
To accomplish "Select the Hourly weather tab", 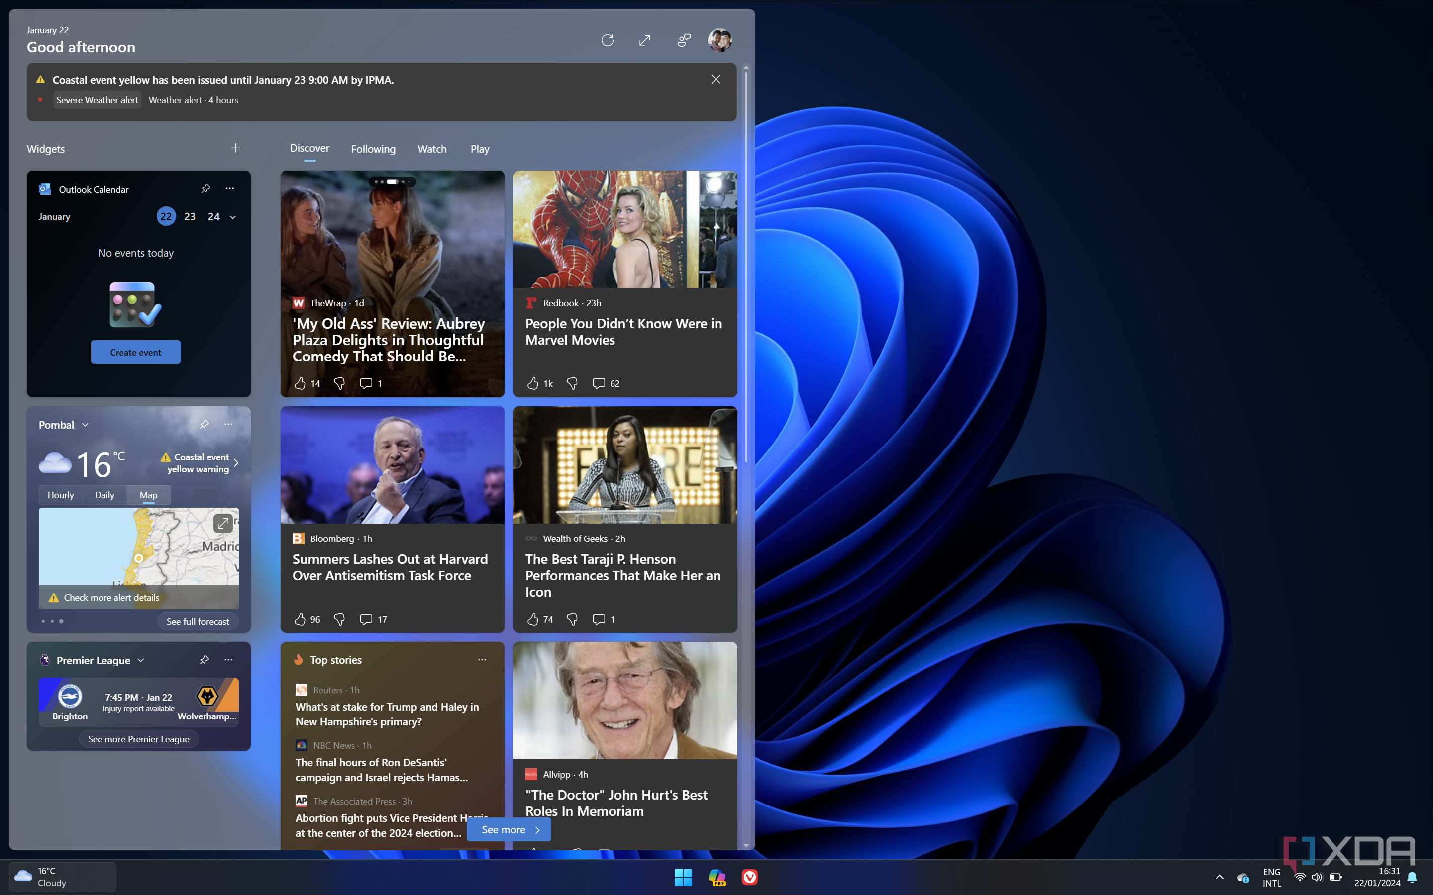I will click(60, 495).
